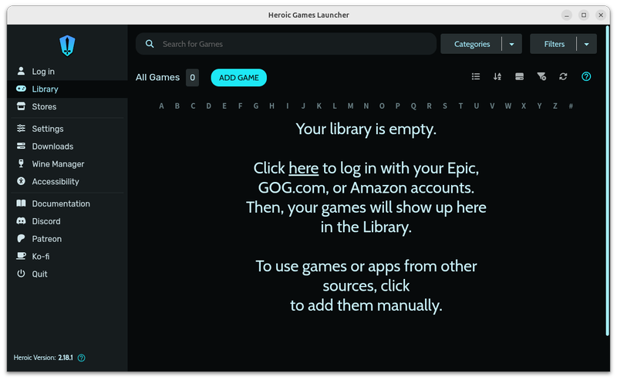Filter games by letter A

pos(161,106)
